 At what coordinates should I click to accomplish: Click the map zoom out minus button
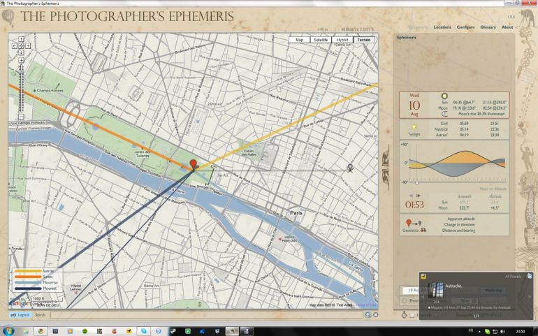pyautogui.click(x=22, y=117)
